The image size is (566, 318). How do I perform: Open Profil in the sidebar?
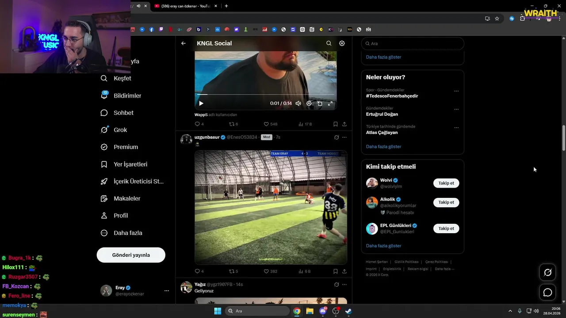pos(115,216)
